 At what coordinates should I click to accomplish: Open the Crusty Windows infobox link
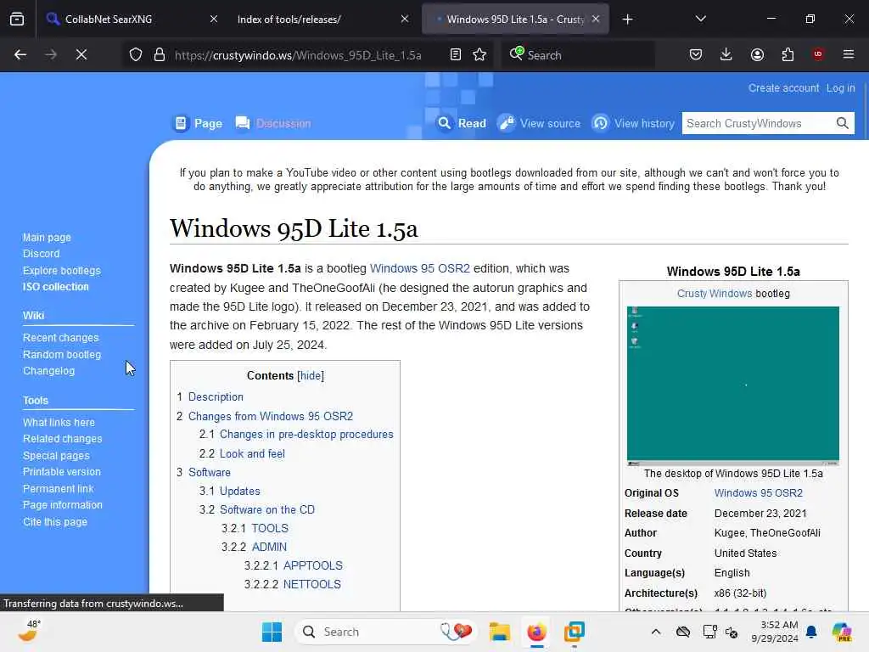coord(714,293)
